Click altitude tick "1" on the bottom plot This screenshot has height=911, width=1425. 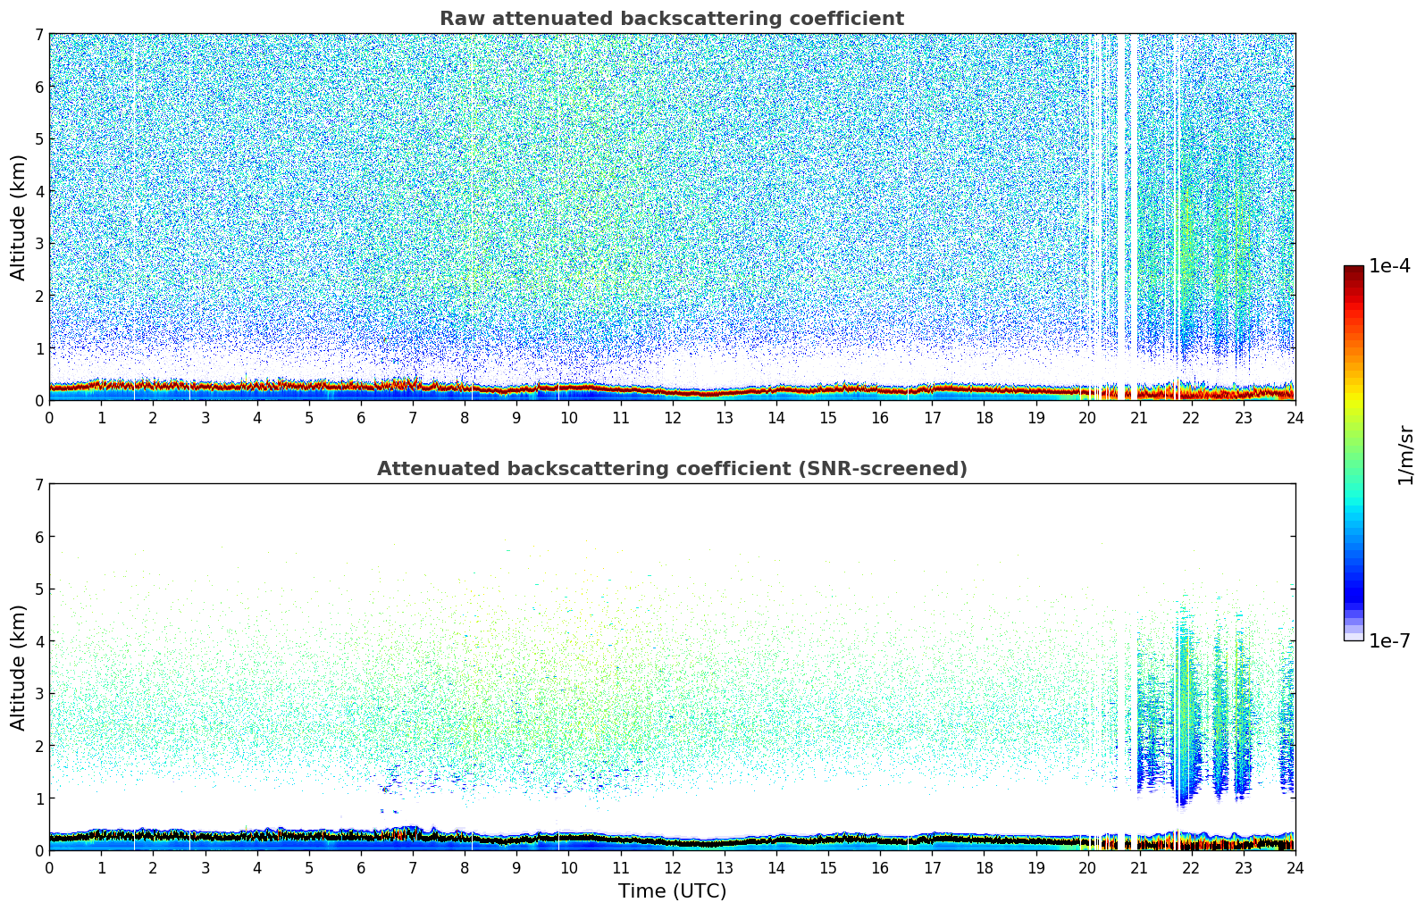coord(39,798)
